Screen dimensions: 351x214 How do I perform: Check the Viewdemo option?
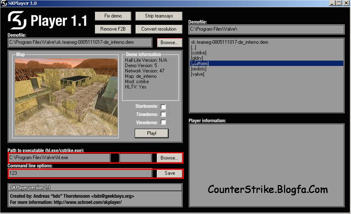[x=163, y=122]
